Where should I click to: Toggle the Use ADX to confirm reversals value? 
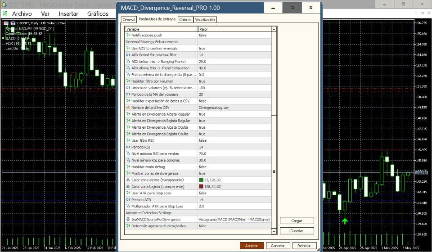pos(234,48)
